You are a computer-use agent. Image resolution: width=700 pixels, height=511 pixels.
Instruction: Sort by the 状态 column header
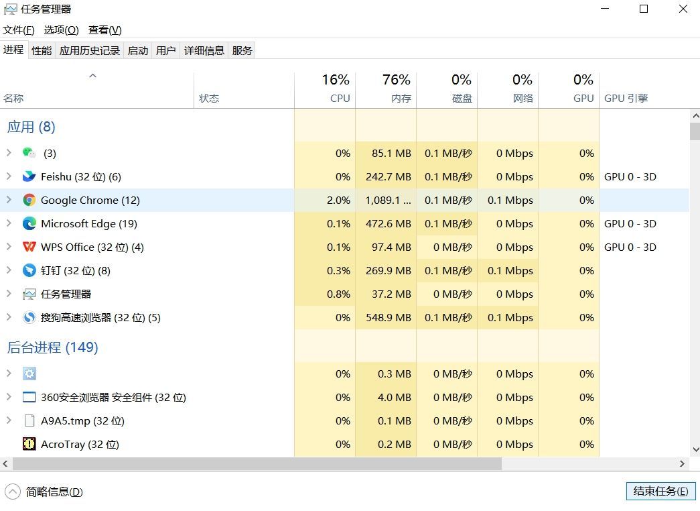click(x=244, y=90)
